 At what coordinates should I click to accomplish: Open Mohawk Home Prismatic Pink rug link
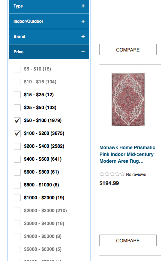(x=127, y=154)
